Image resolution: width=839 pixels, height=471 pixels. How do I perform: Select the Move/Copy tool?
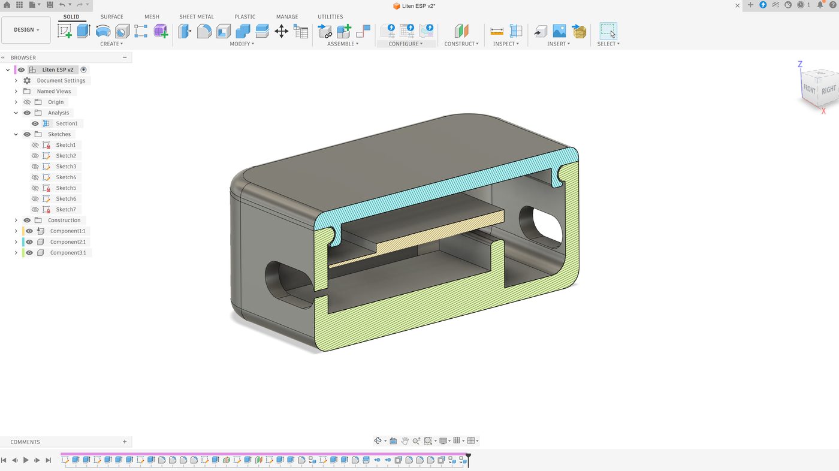(282, 31)
